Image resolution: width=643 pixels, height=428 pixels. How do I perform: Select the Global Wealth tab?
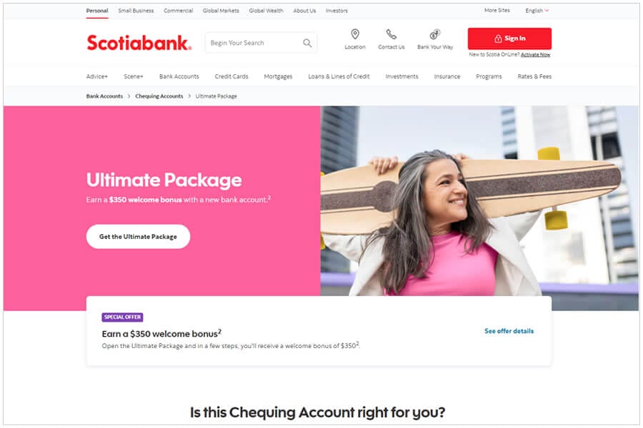(266, 11)
